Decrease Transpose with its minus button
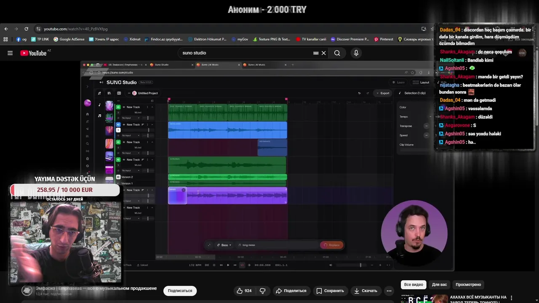The height and width of the screenshot is (303, 539). (426, 126)
